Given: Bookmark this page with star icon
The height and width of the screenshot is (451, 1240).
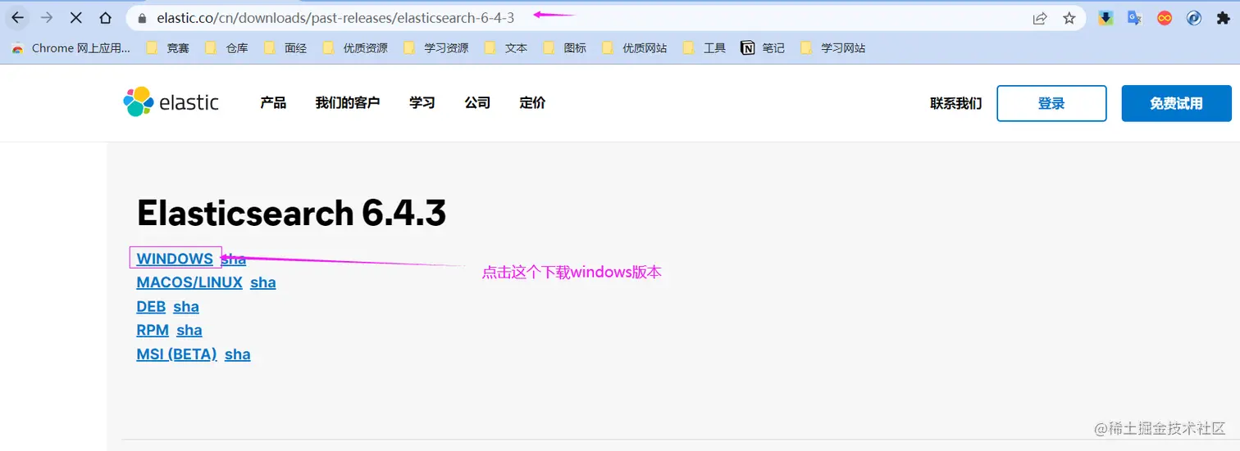Looking at the screenshot, I should point(1069,18).
